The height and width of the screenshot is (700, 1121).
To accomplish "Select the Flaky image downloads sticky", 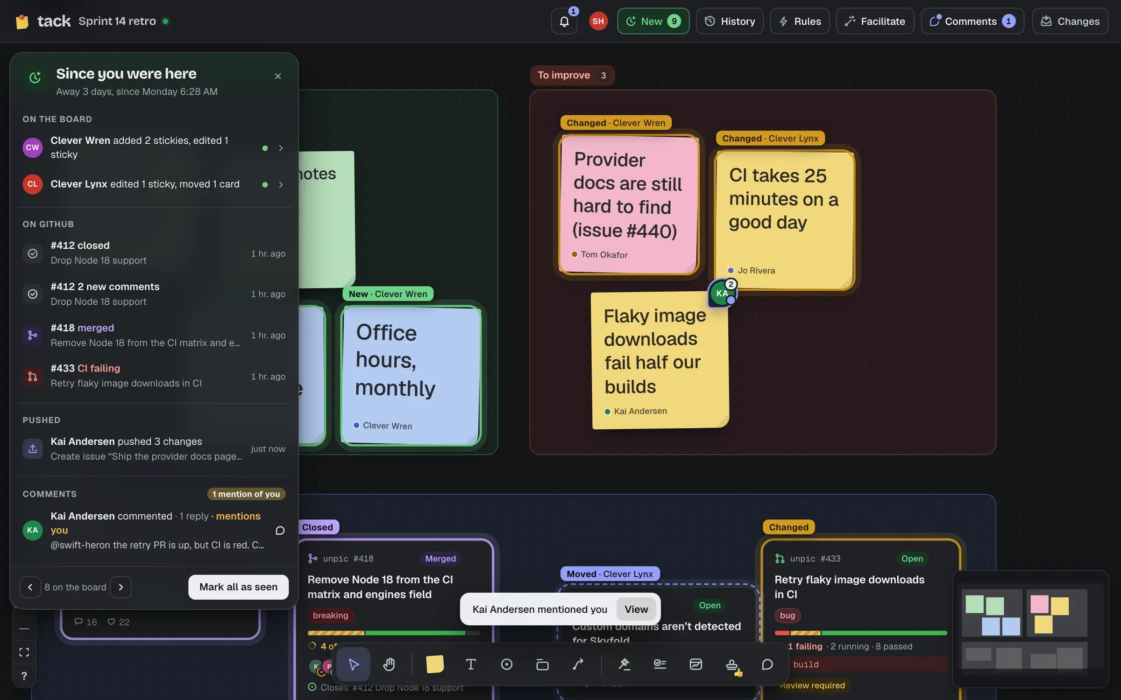I will coord(660,360).
